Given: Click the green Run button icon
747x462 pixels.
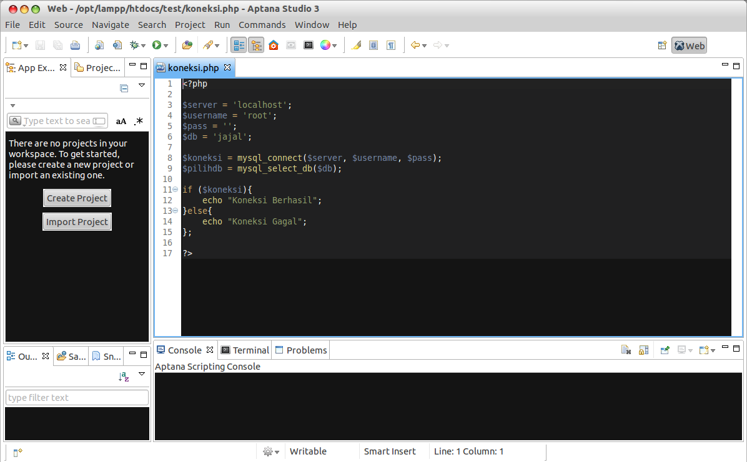Looking at the screenshot, I should [156, 45].
